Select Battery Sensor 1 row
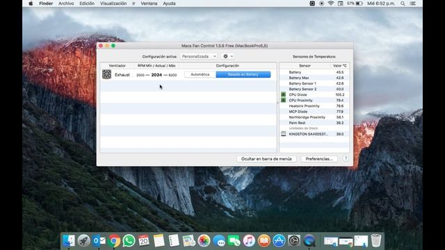 (314, 83)
